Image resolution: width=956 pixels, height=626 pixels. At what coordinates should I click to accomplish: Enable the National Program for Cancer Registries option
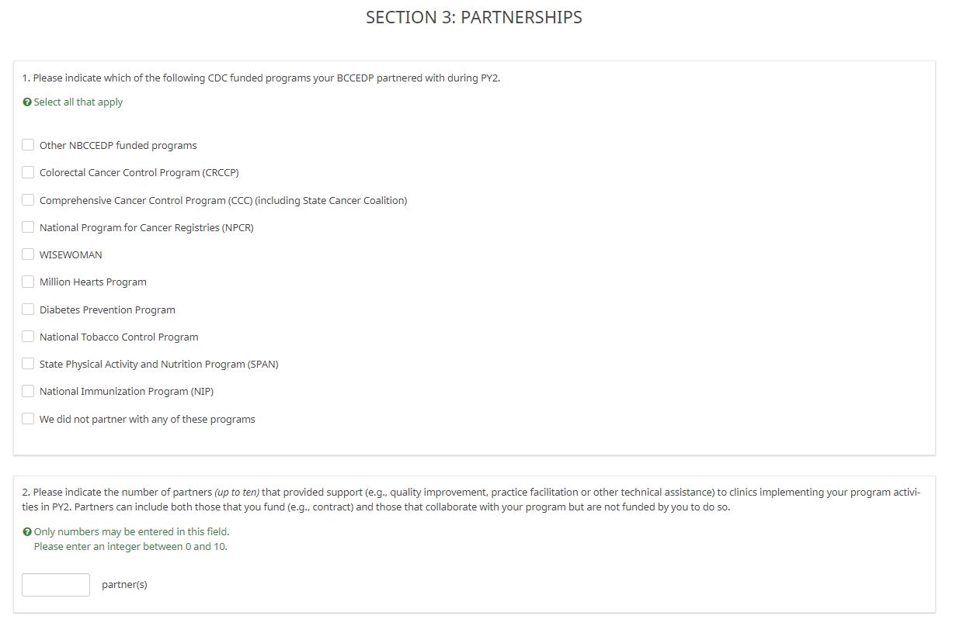(x=28, y=227)
